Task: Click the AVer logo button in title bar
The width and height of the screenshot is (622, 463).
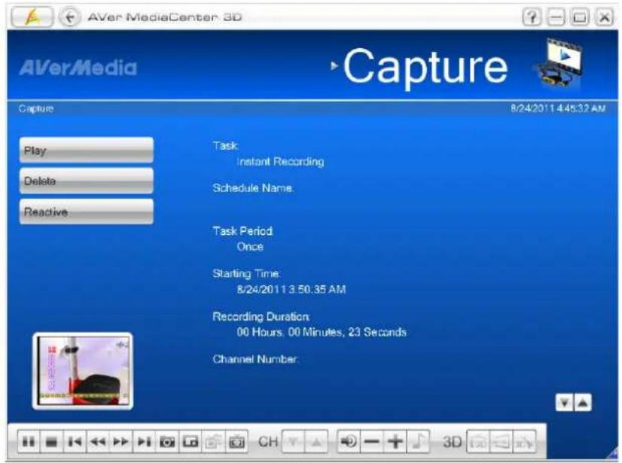Action: click(x=32, y=17)
